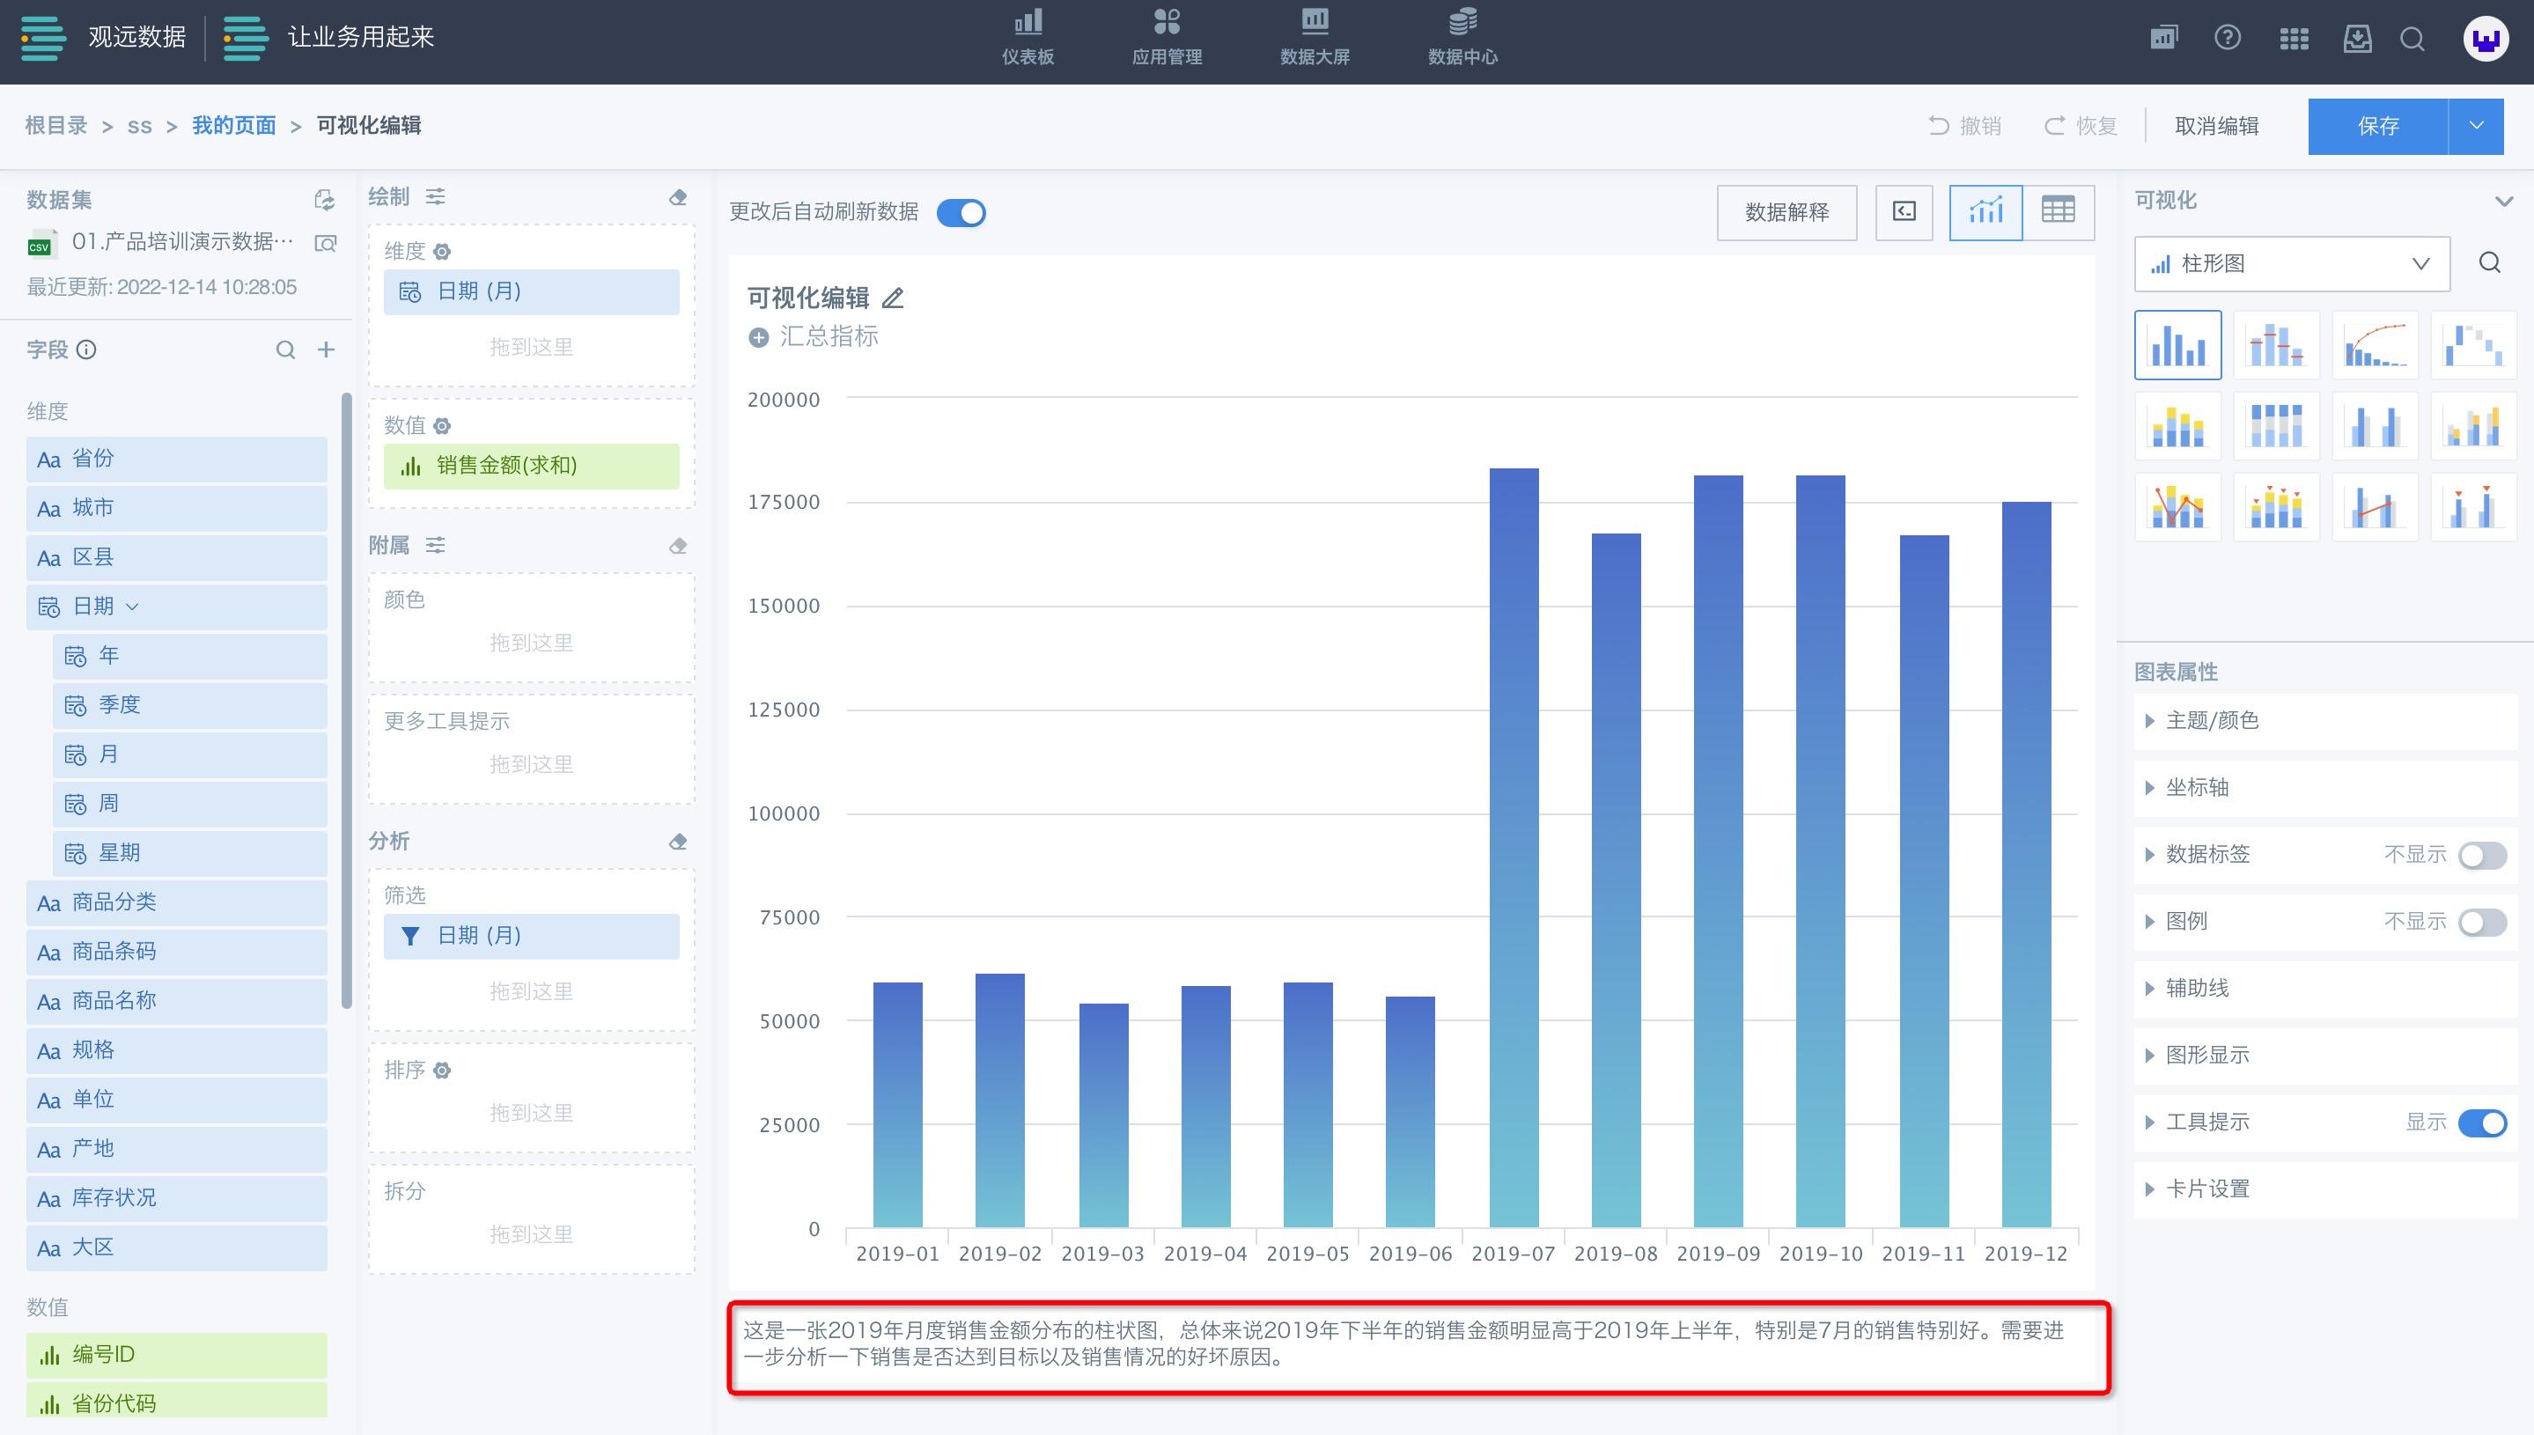Open the 数据中心 top navigation item
The height and width of the screenshot is (1435, 2534).
coord(1462,38)
